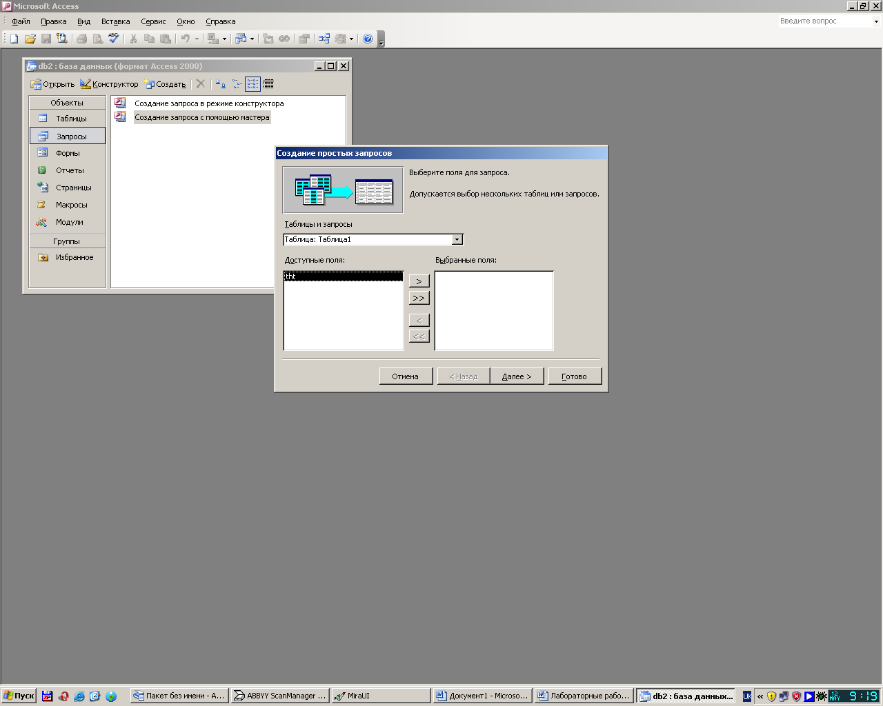Open the toolbar options arrow at toolbar end
The image size is (883, 706).
pos(381,39)
